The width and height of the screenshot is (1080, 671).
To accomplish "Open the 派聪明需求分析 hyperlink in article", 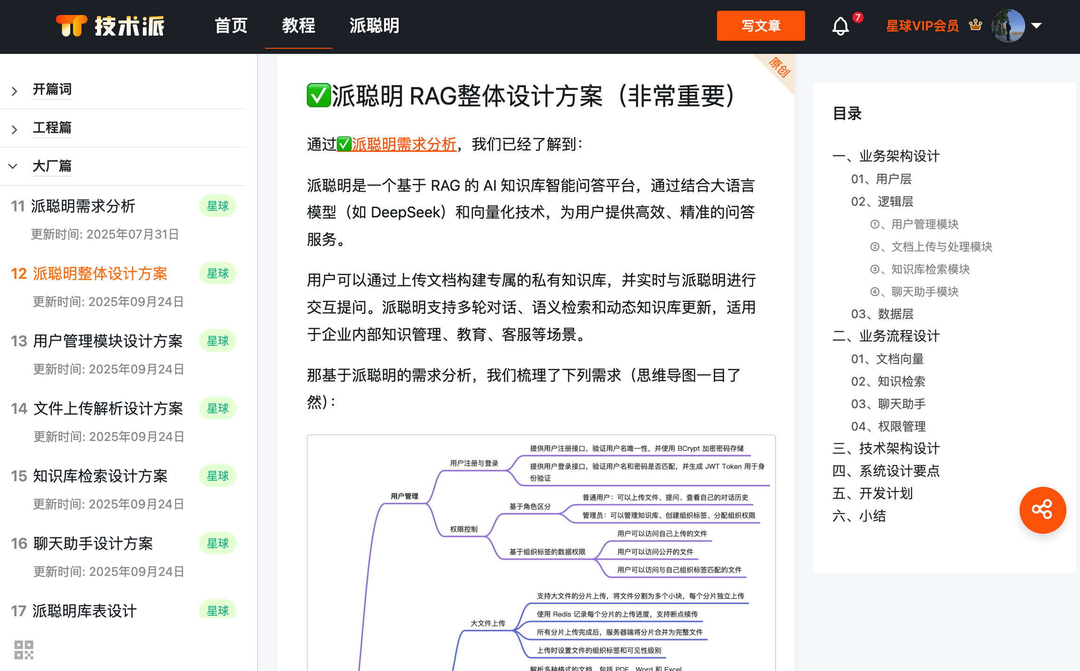I will (x=403, y=144).
